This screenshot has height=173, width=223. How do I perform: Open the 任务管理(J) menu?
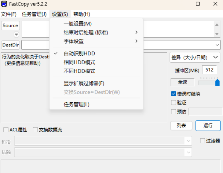coord(34,14)
